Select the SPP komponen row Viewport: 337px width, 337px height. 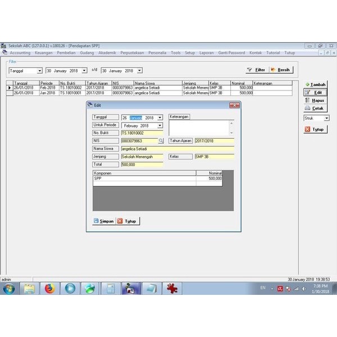[x=158, y=179]
